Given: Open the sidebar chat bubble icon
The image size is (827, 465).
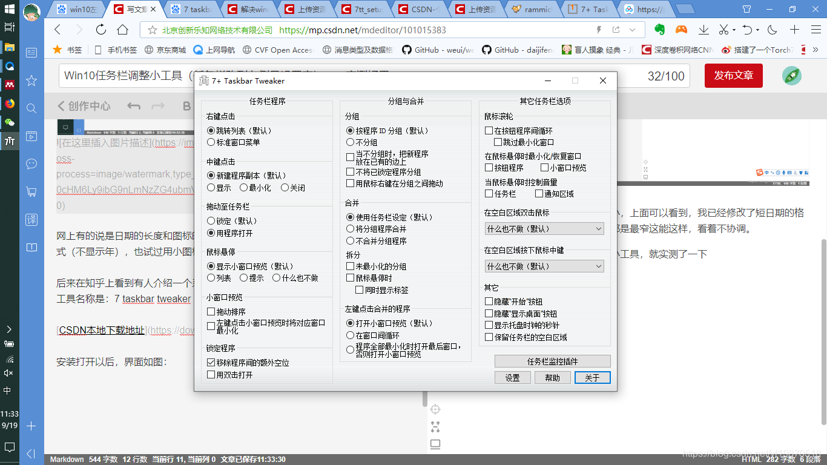Looking at the screenshot, I should pos(31,163).
